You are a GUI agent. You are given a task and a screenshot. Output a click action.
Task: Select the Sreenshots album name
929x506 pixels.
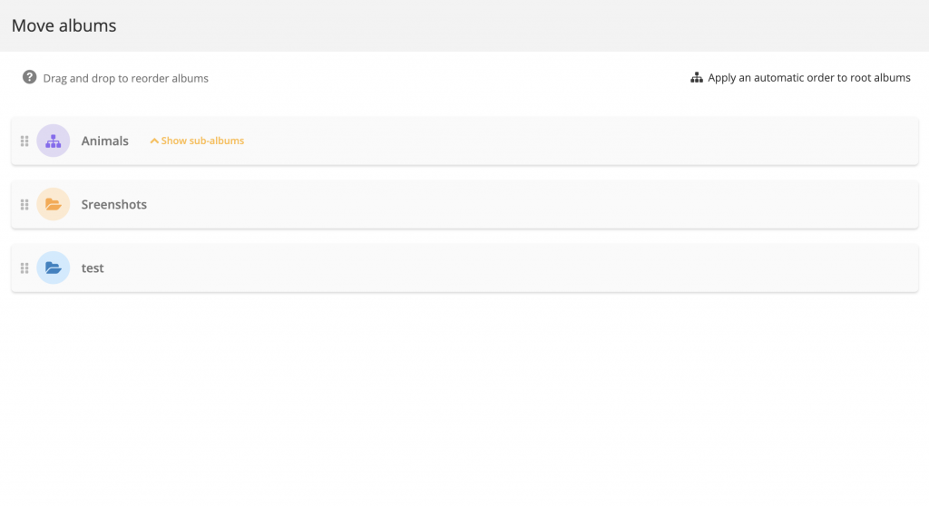tap(114, 205)
